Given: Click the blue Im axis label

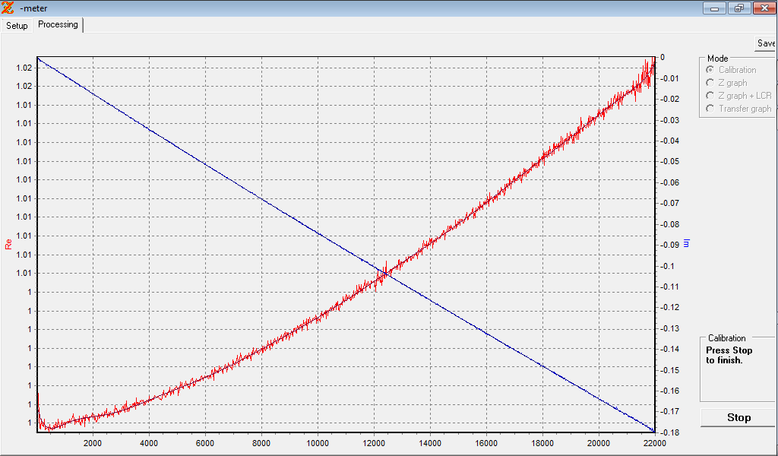Looking at the screenshot, I should [x=687, y=243].
